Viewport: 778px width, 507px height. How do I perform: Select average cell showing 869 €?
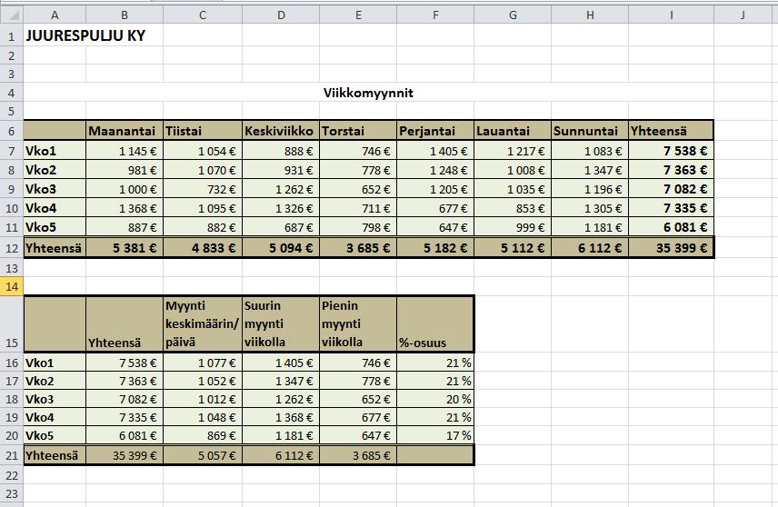[x=203, y=435]
